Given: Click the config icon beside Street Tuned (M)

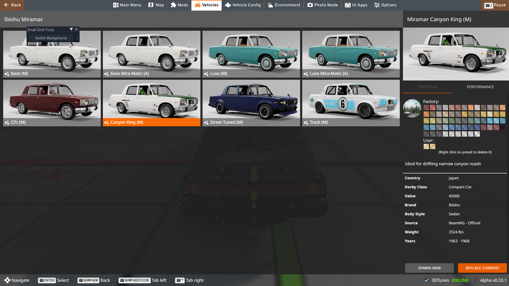Looking at the screenshot, I should [206, 123].
